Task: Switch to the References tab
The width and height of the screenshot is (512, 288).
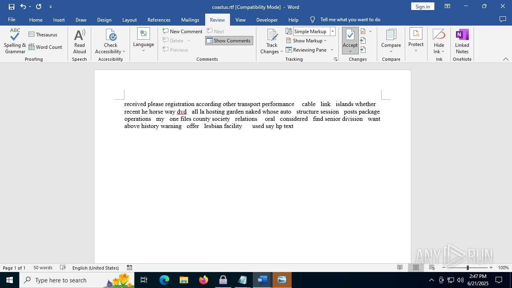Action: point(159,20)
